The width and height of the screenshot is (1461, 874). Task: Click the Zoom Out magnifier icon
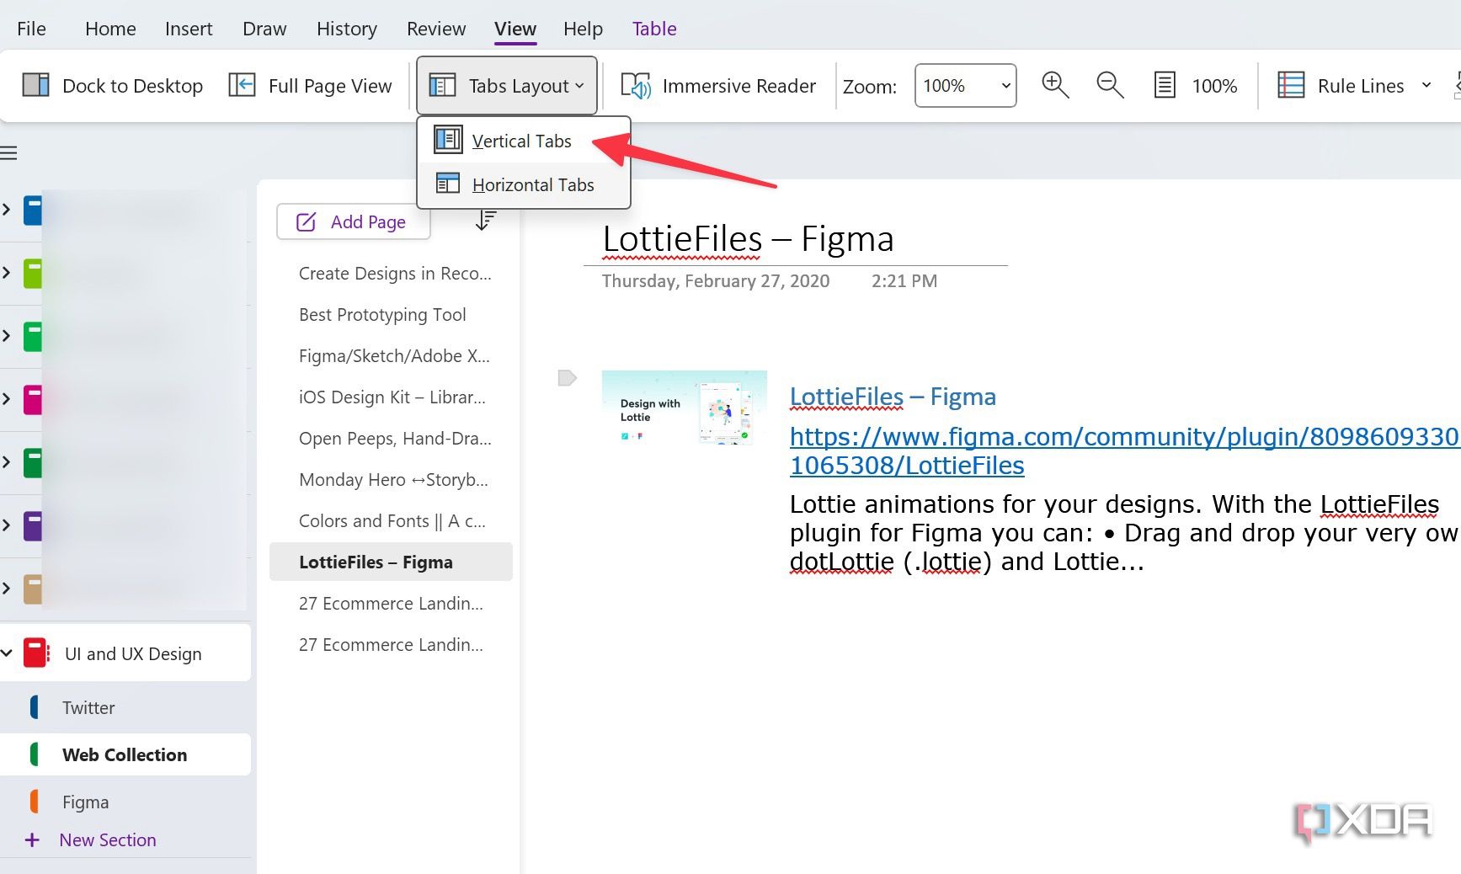pyautogui.click(x=1109, y=85)
